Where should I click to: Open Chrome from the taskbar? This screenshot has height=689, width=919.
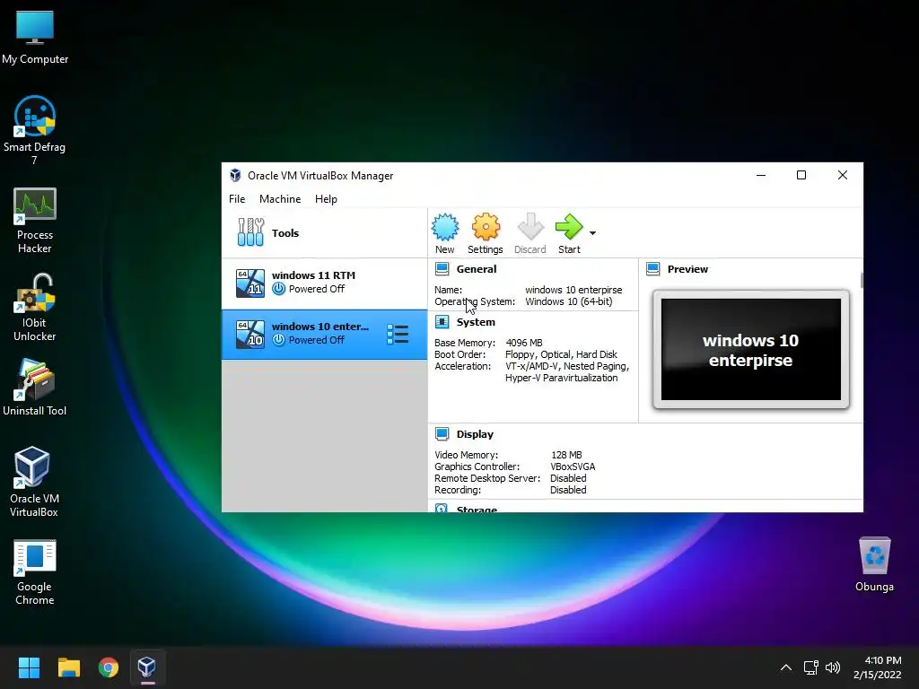109,667
